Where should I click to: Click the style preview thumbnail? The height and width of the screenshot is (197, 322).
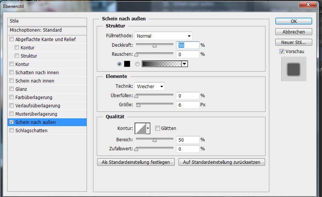click(293, 69)
